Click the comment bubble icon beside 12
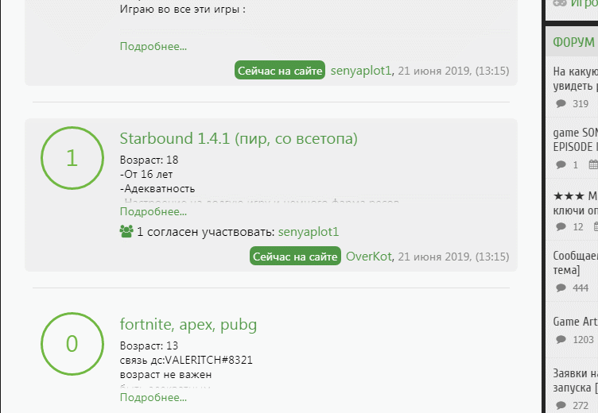The width and height of the screenshot is (598, 413). pyautogui.click(x=561, y=226)
